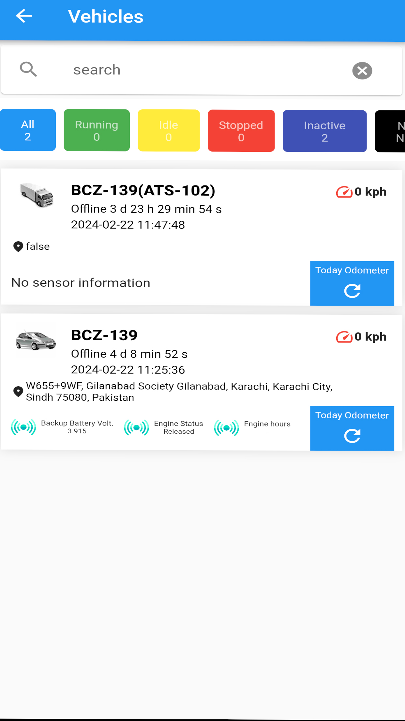Tap Backup Battery Volt. sensor icon
Viewport: 405px width, 721px height.
tap(23, 427)
